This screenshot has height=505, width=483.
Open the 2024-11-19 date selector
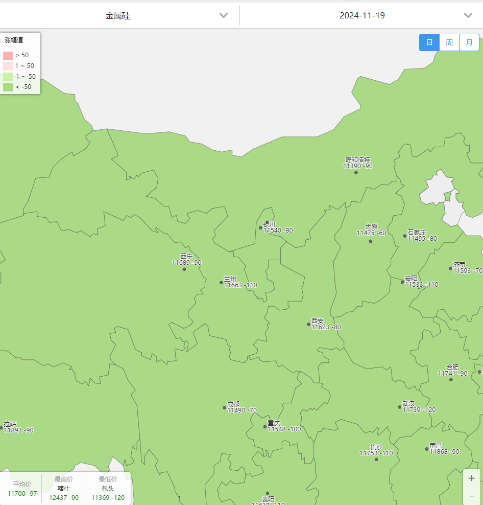click(363, 15)
